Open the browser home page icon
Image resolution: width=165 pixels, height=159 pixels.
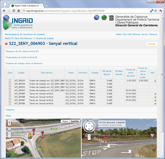[x=18, y=11]
